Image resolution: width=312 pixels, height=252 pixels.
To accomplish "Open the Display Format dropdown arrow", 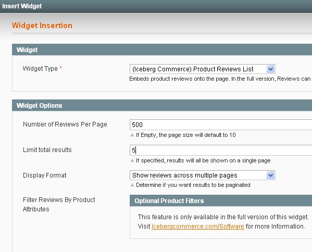I will click(x=270, y=175).
